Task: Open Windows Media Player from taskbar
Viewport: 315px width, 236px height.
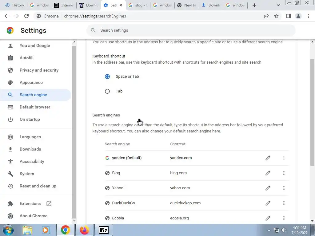Action: [x=46, y=230]
